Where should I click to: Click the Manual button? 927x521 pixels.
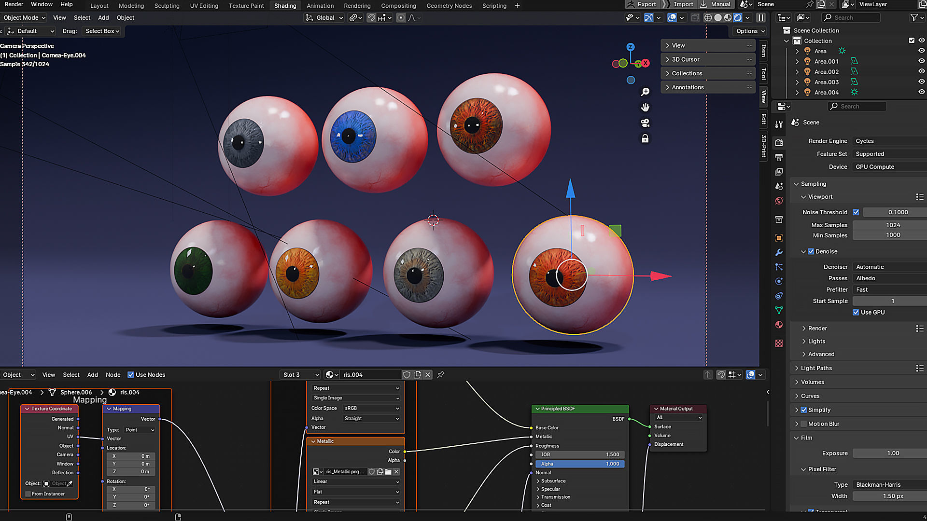point(716,4)
